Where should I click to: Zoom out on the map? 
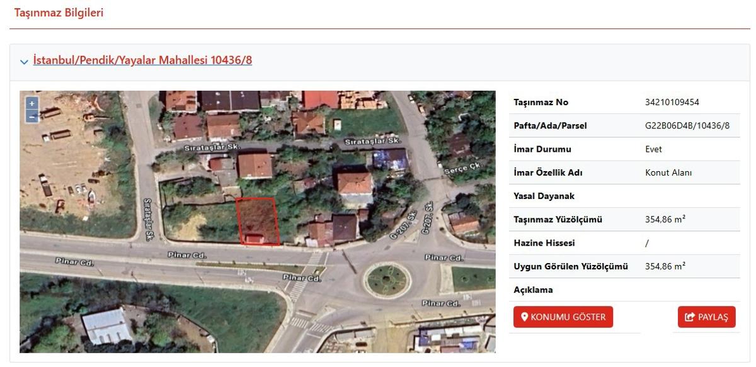(31, 116)
